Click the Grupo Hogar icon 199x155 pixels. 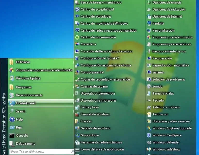77,135
